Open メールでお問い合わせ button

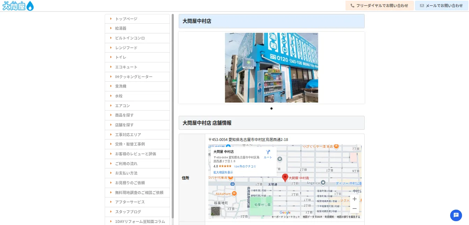click(441, 6)
